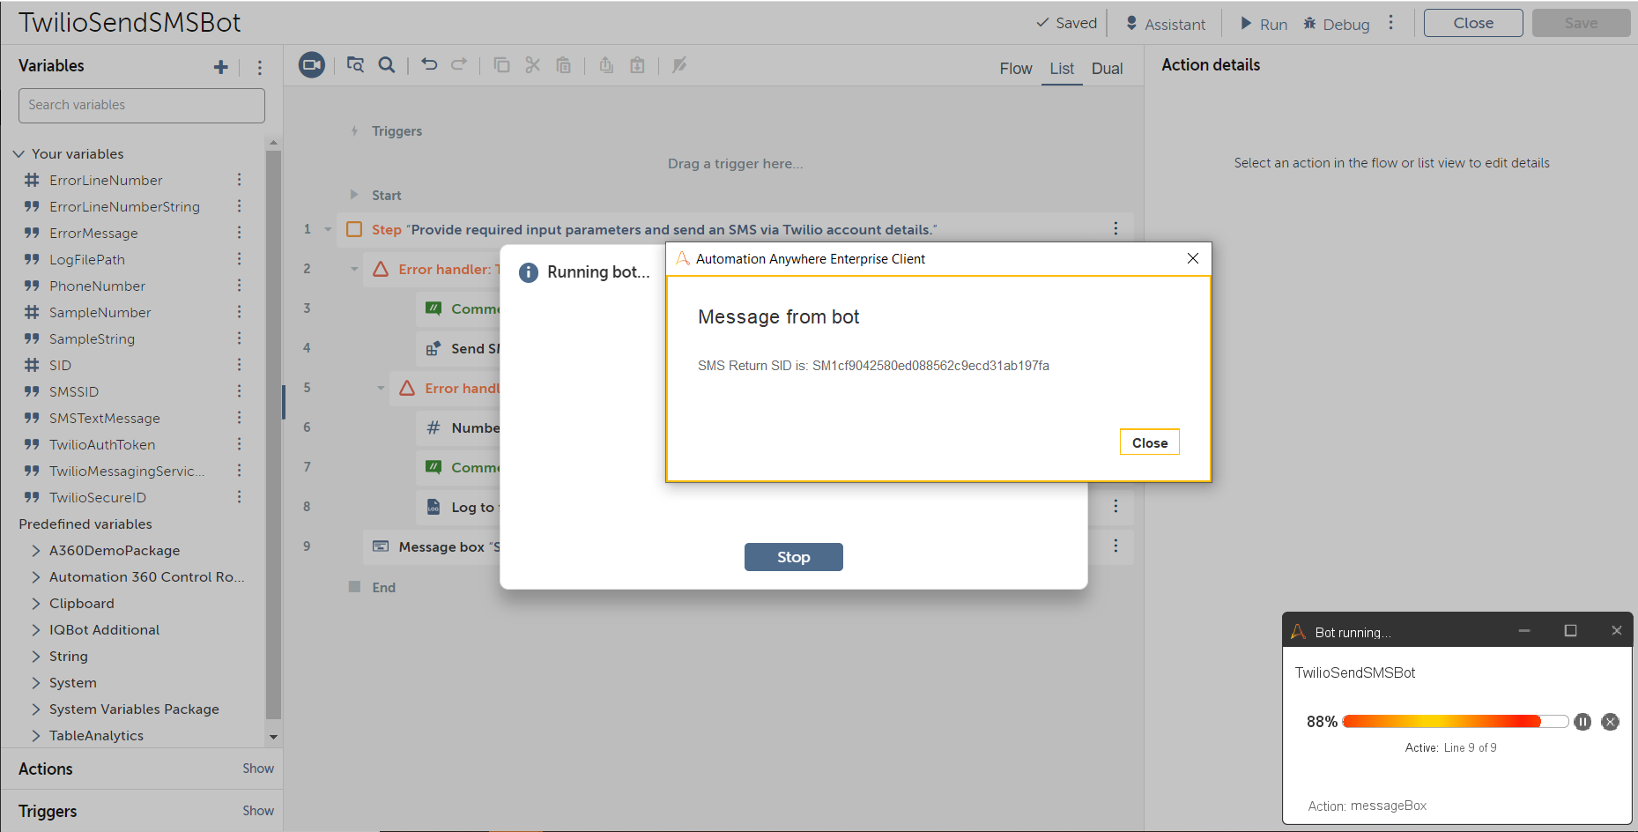This screenshot has width=1638, height=832.
Task: Start Debug mode
Action: [x=1336, y=24]
